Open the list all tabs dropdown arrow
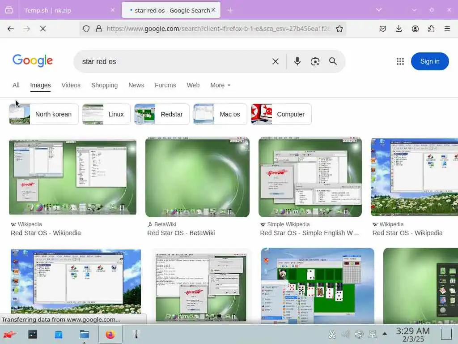The height and width of the screenshot is (344, 458). [379, 10]
